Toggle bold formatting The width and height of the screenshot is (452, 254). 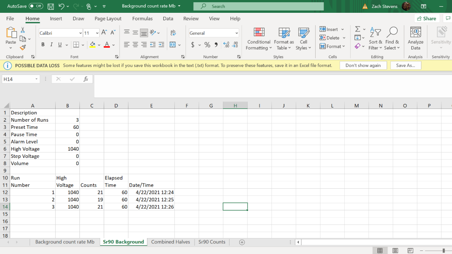(43, 45)
